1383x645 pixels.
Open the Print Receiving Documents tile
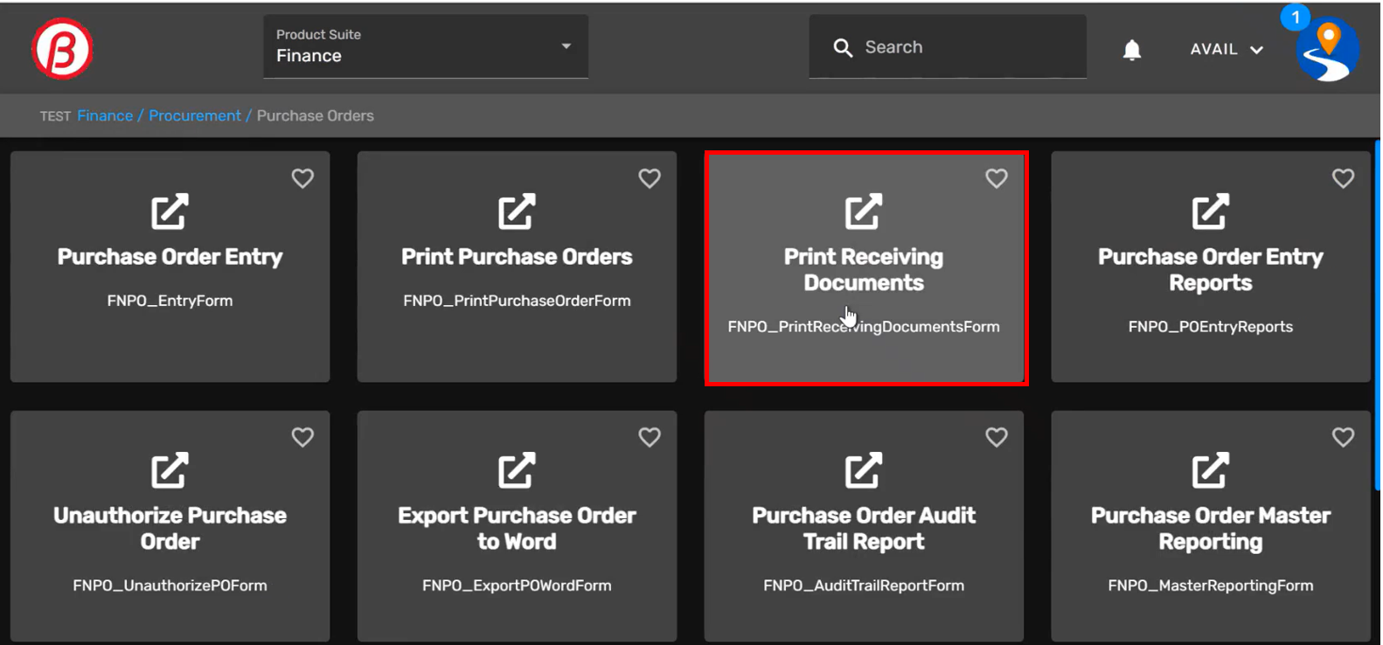tap(864, 270)
